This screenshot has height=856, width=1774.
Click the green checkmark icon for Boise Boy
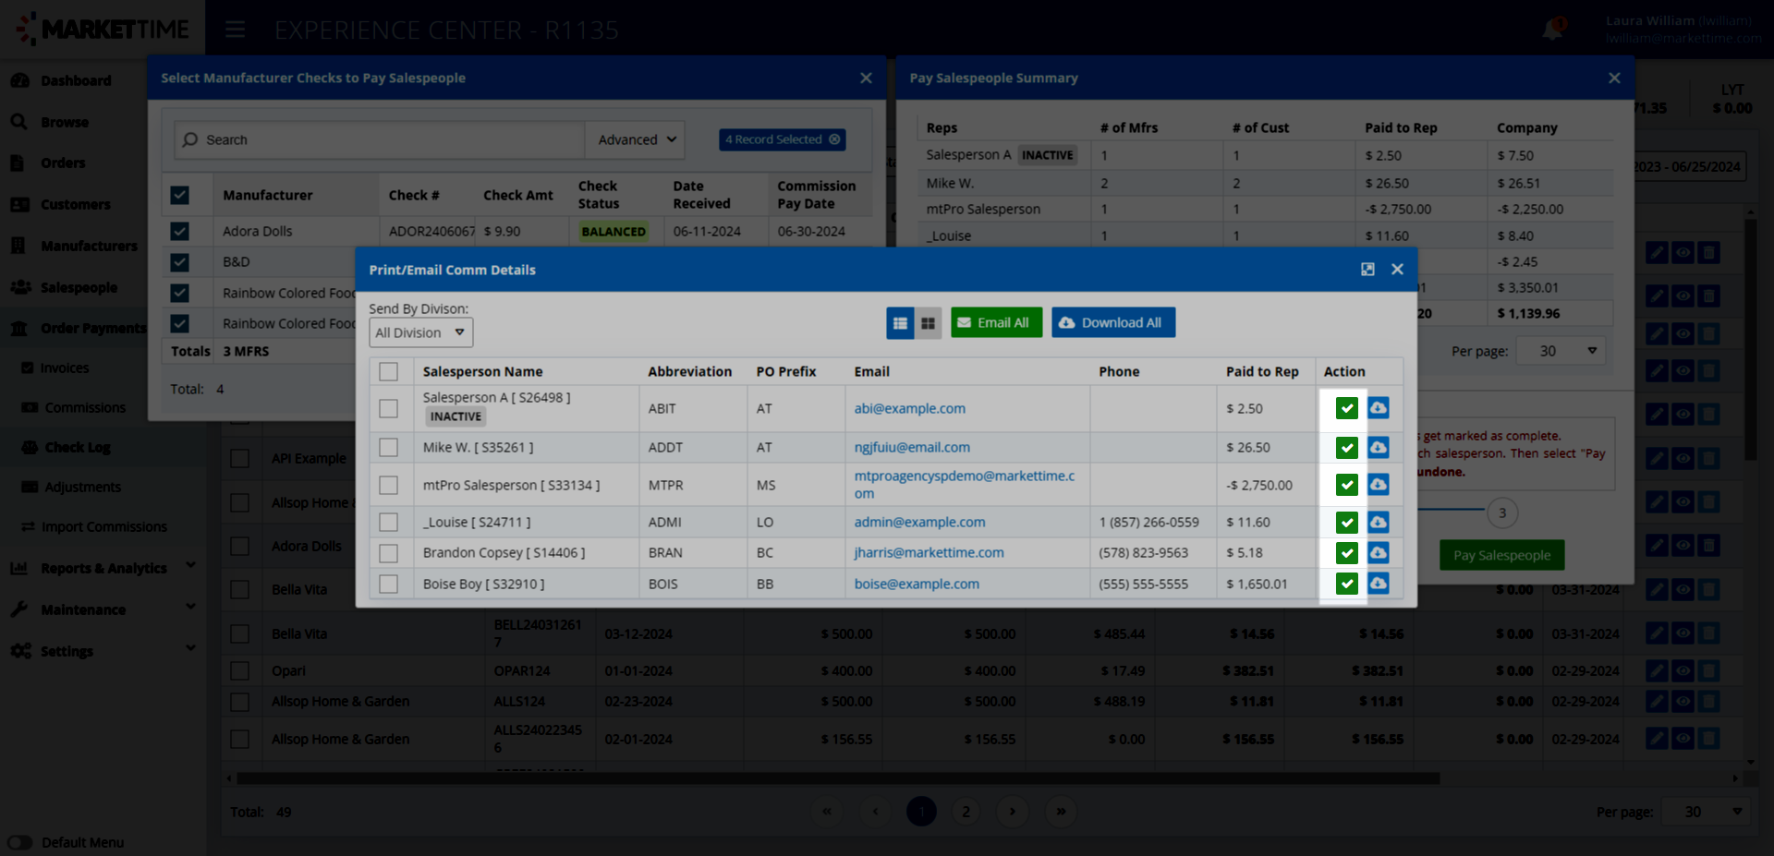[x=1347, y=584]
